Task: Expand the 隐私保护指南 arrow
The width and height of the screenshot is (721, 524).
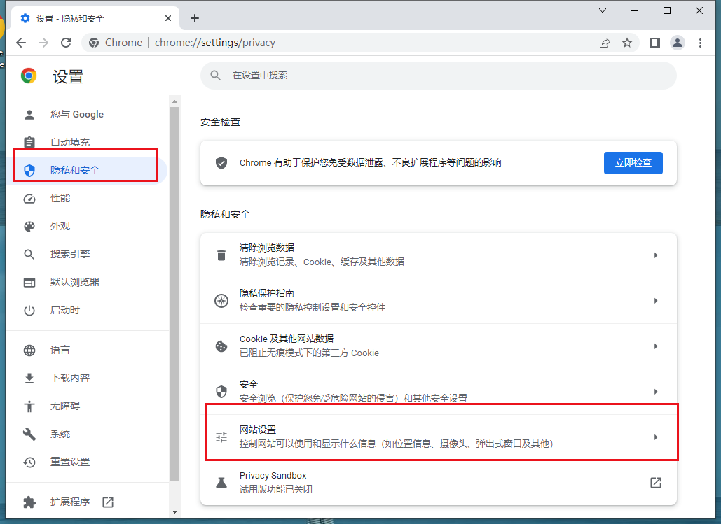Action: (656, 300)
